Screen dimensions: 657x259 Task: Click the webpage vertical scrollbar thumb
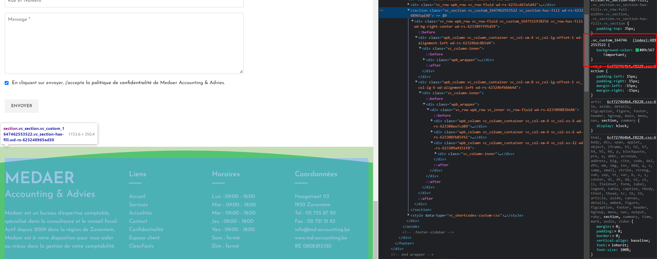coord(375,230)
